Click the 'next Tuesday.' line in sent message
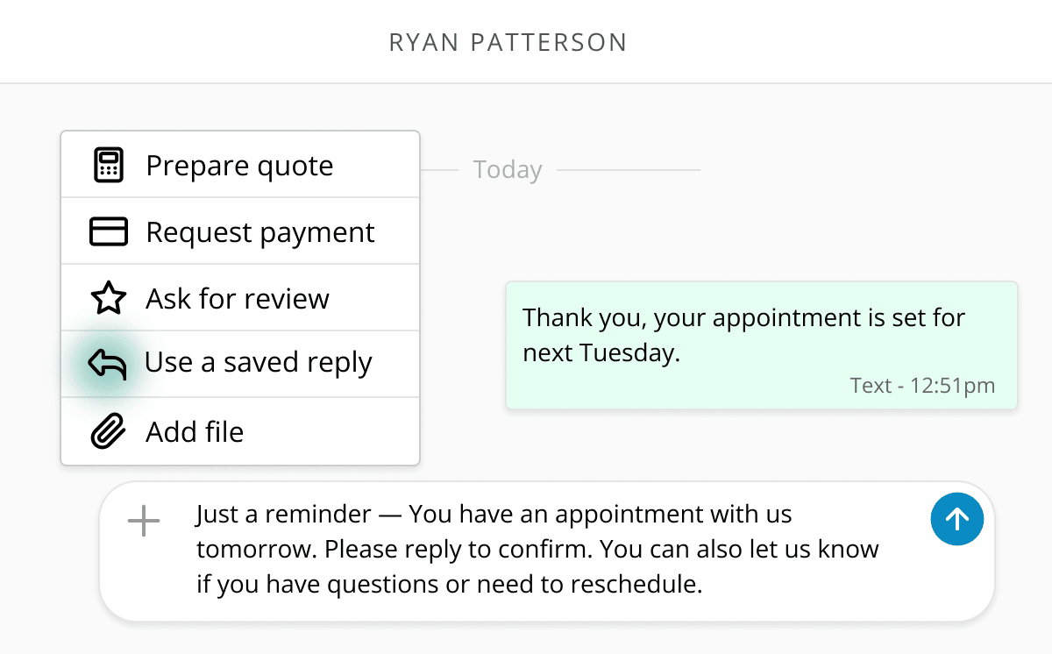Viewport: 1052px width, 654px height. (601, 352)
